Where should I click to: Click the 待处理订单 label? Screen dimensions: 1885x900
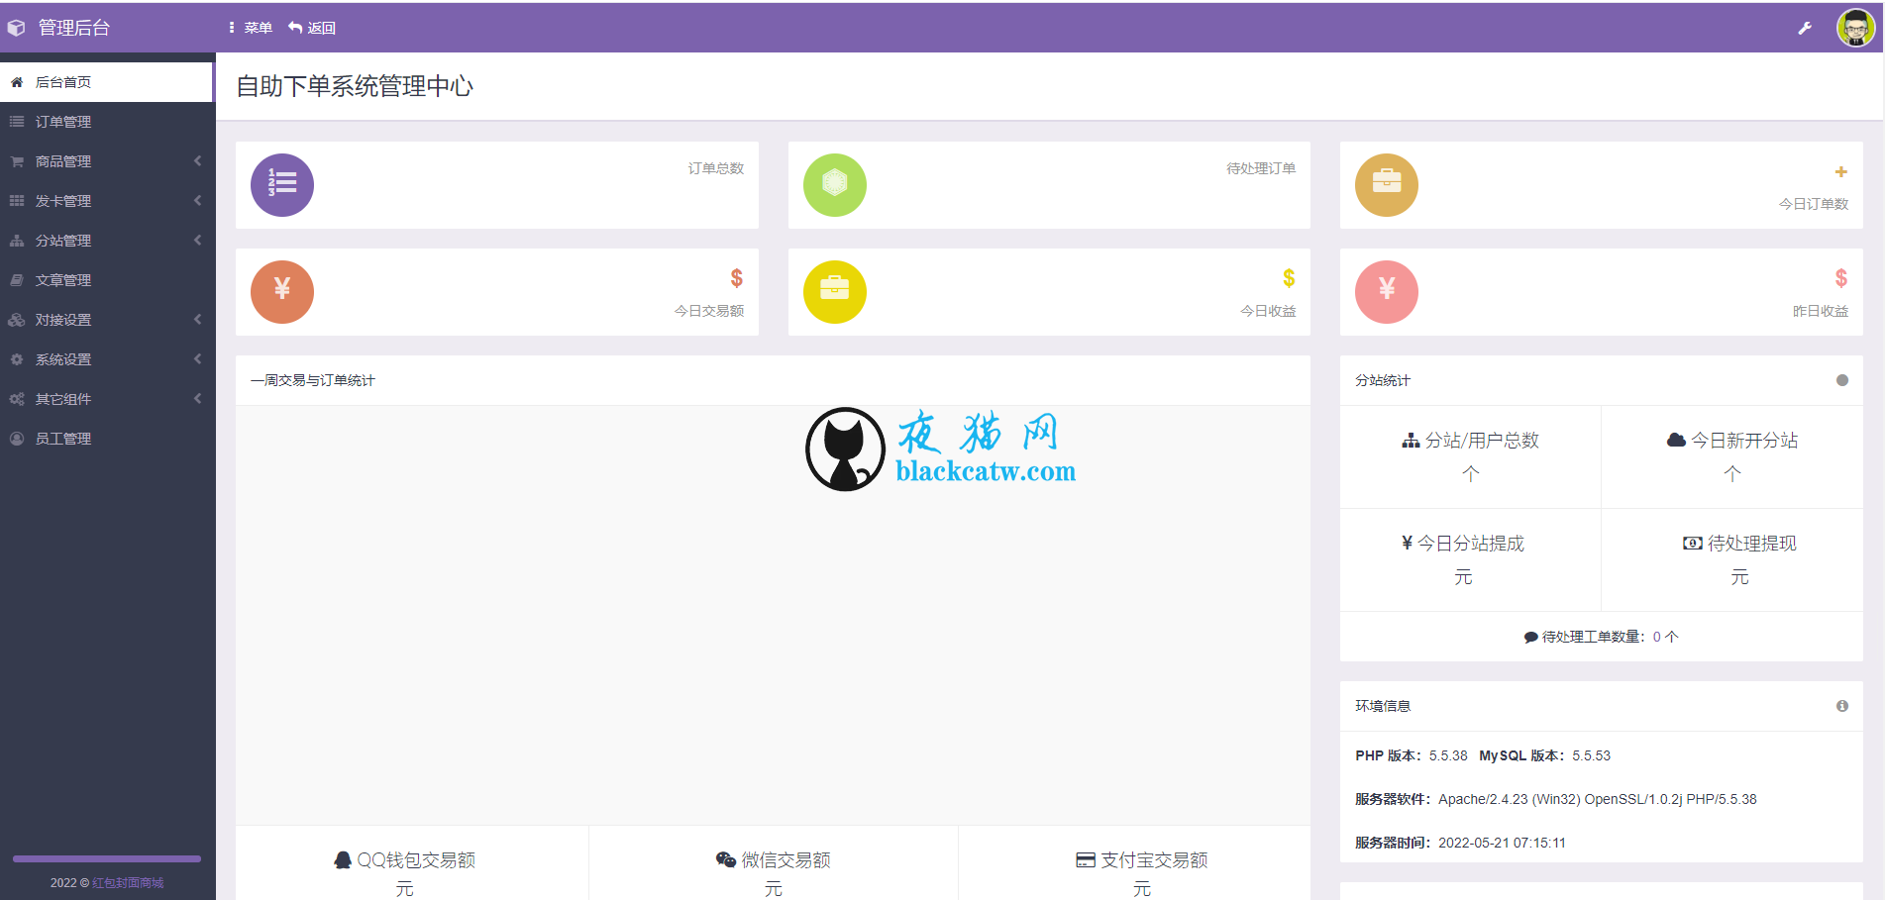[1261, 168]
